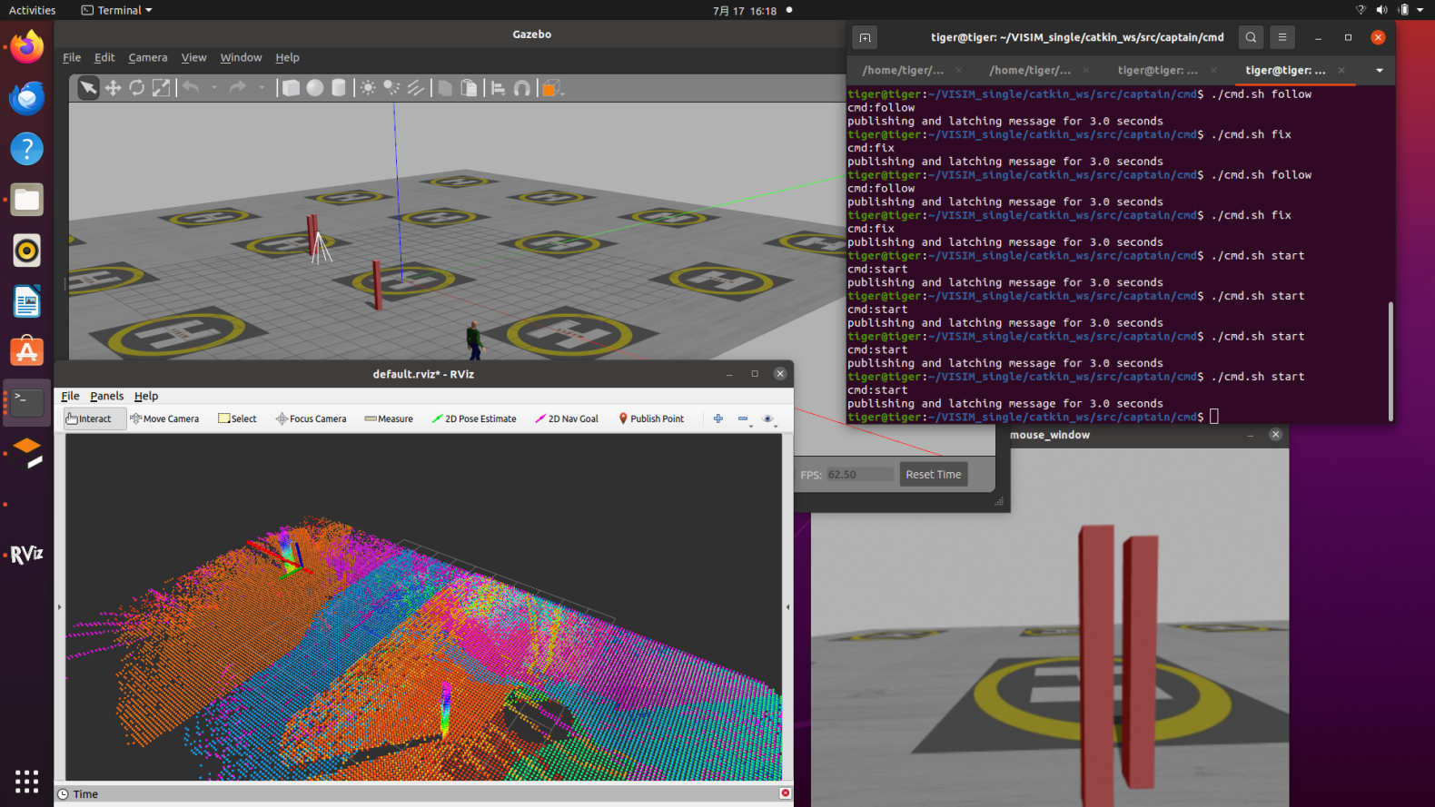1435x807 pixels.
Task: Insert a box shape in Gazebo
Action: coord(291,88)
